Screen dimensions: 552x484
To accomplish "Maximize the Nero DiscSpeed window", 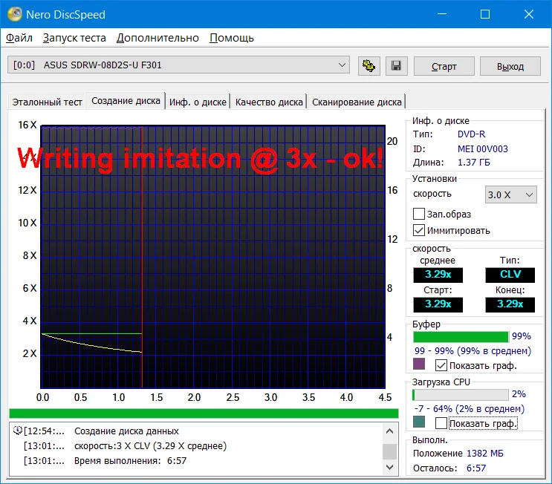I will 485,14.
